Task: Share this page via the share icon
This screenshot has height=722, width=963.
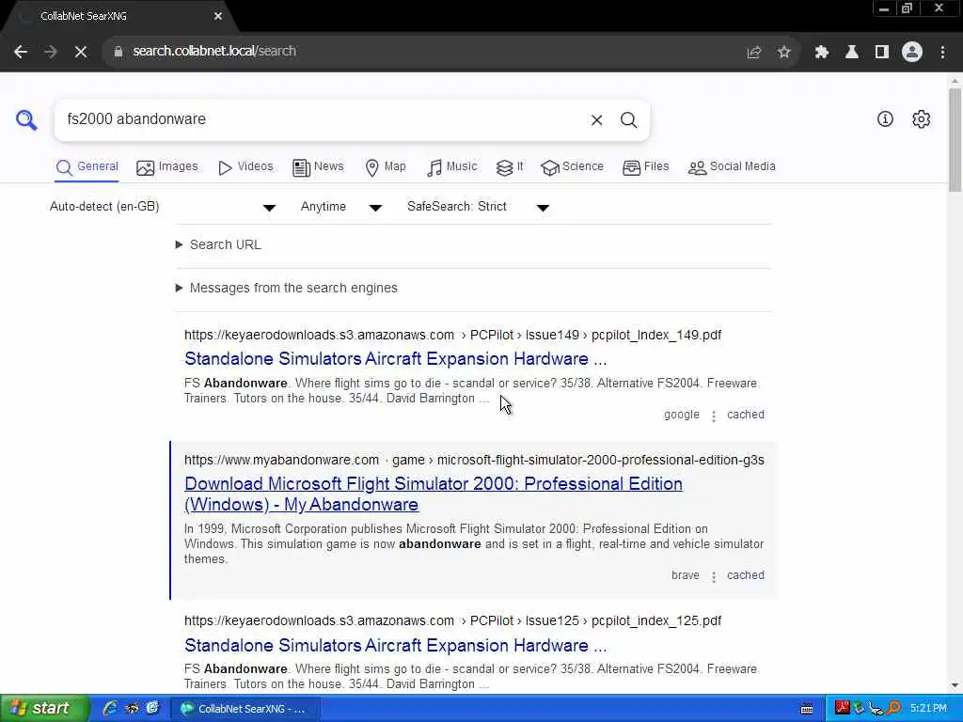Action: tap(754, 53)
